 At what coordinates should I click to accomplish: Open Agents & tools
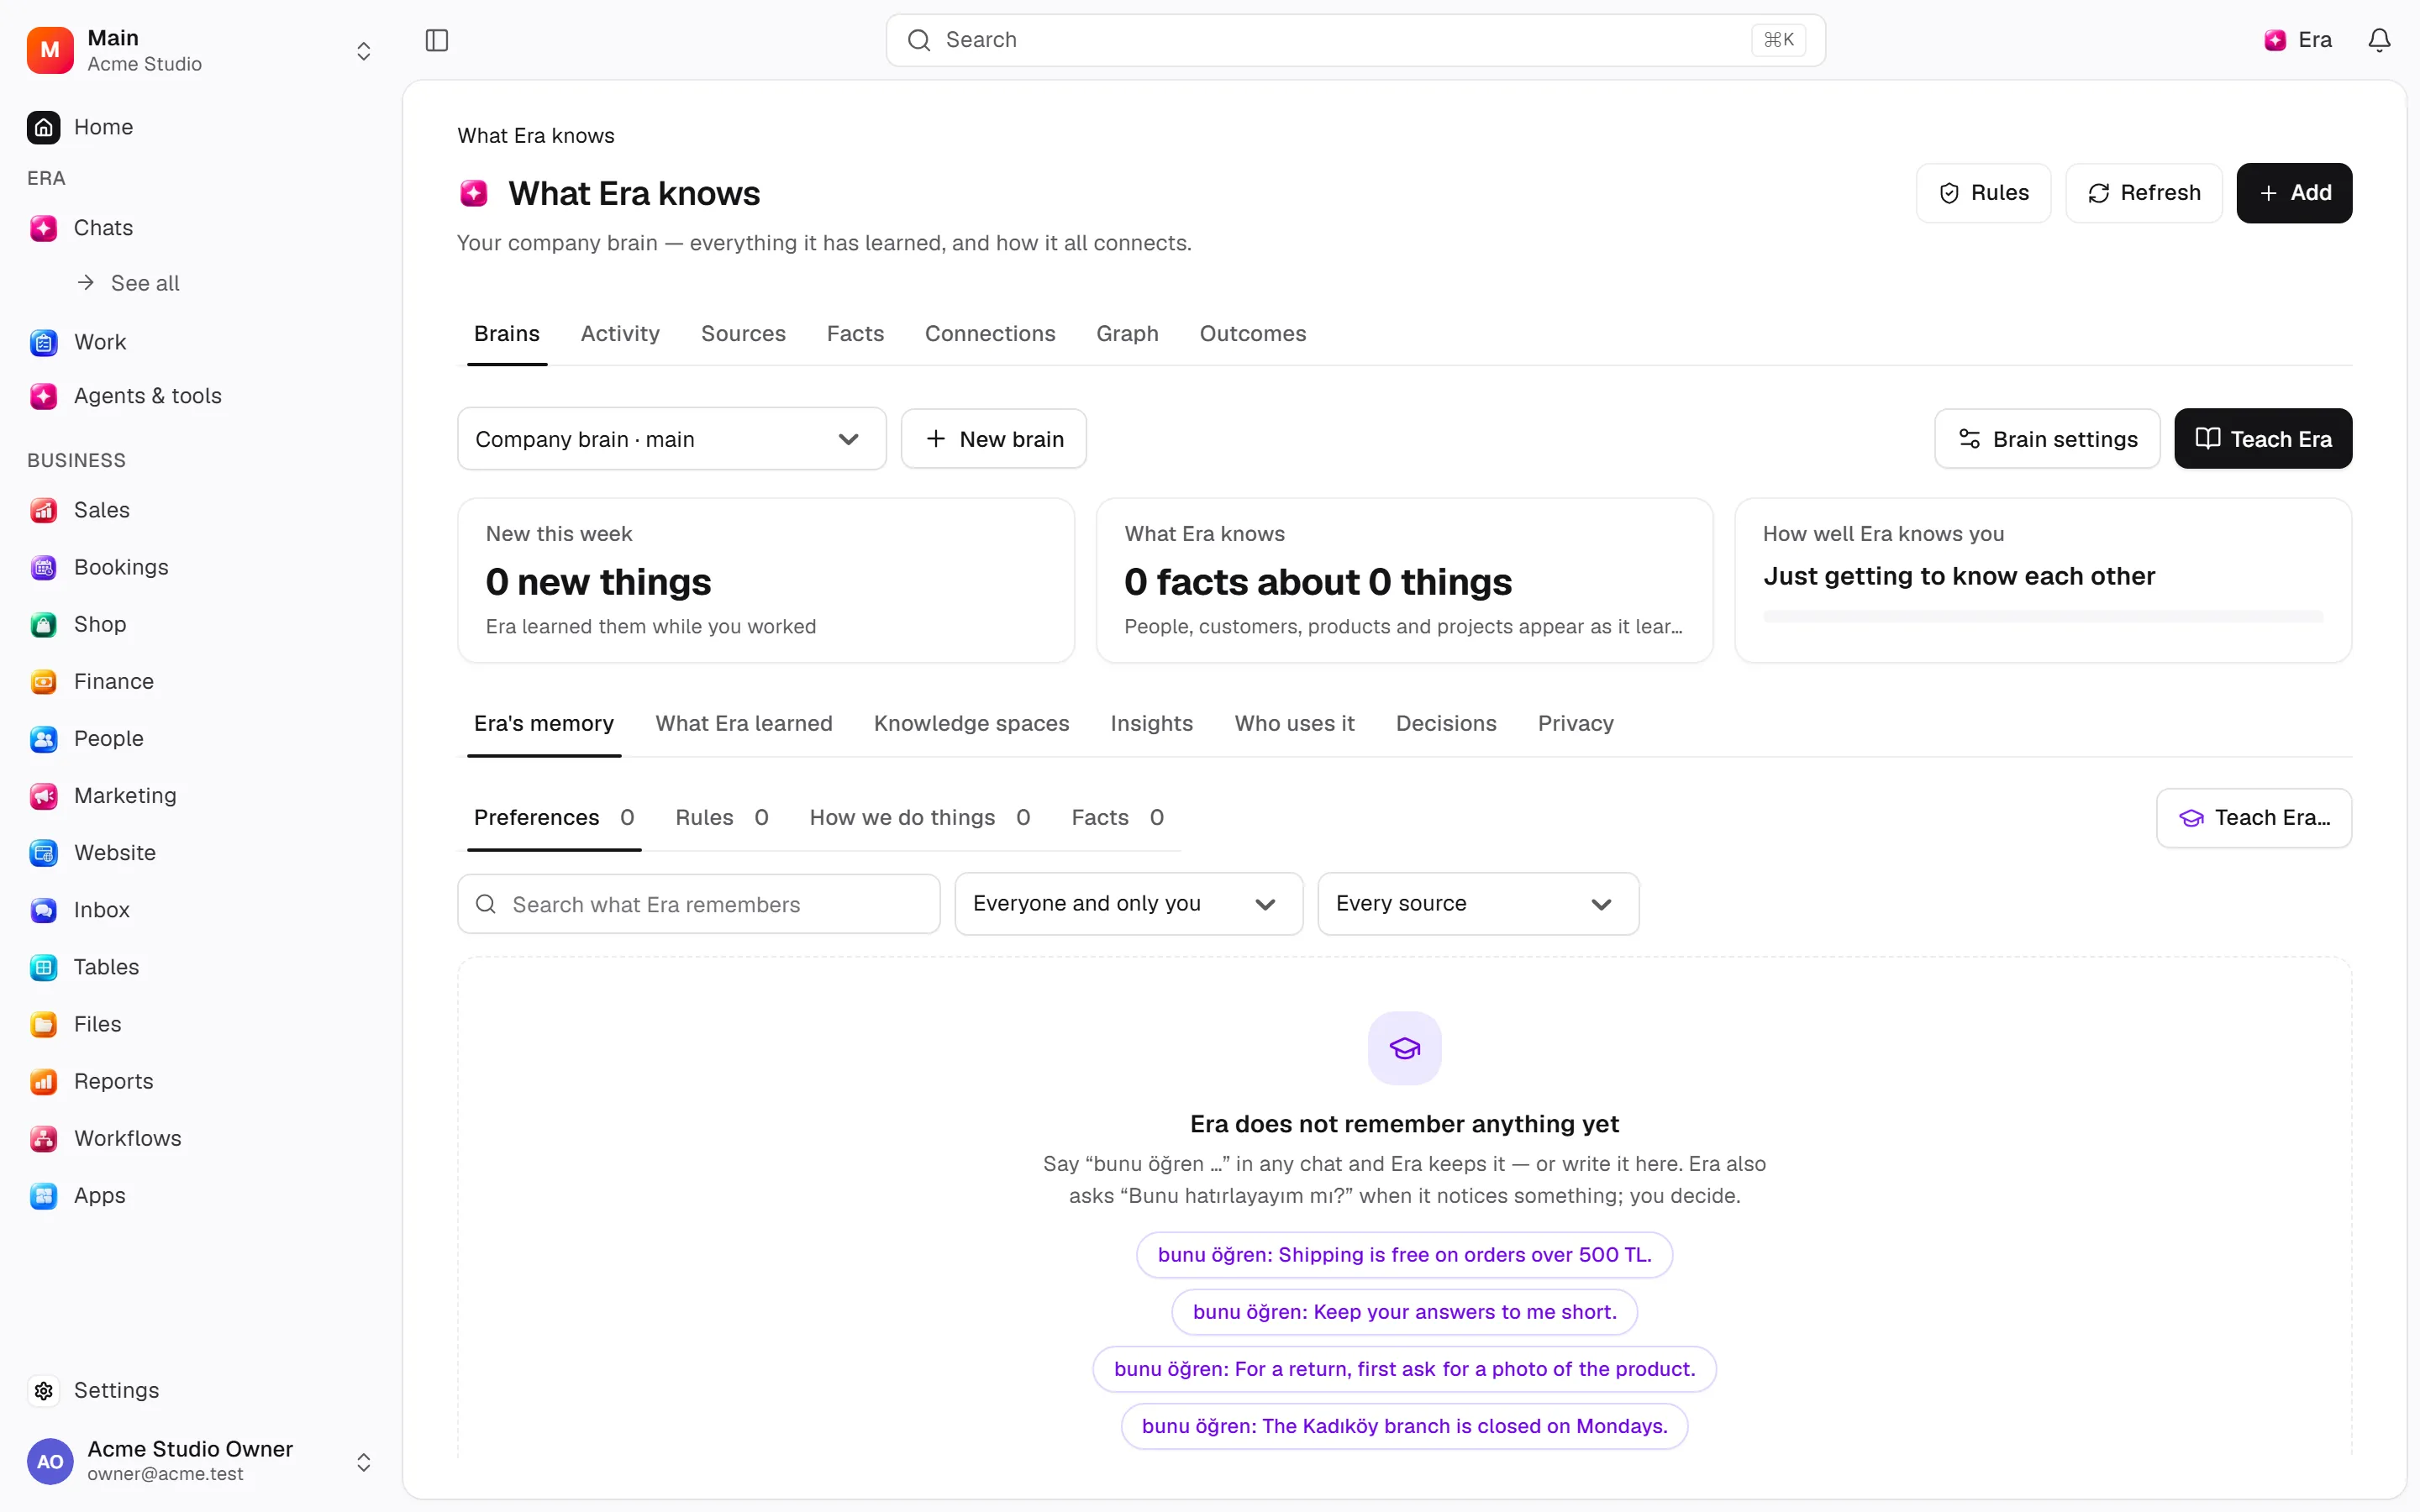tap(200, 396)
